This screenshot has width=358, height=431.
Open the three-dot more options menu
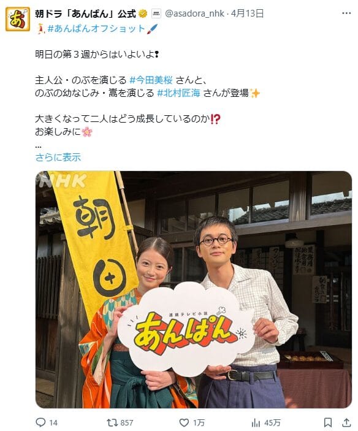pos(346,13)
